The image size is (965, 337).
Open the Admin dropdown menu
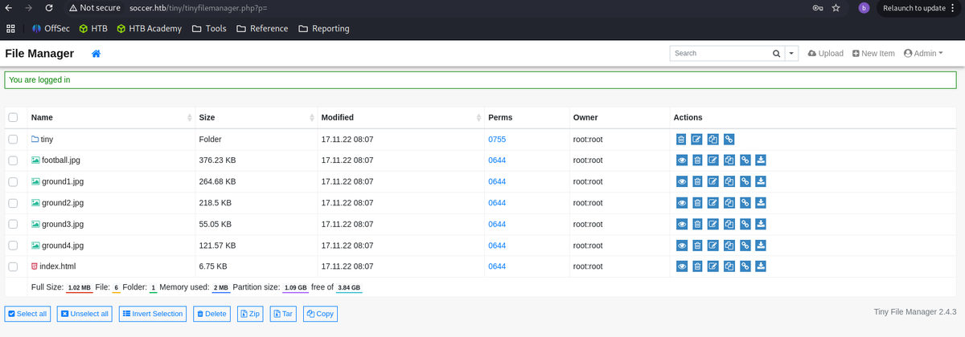(923, 54)
